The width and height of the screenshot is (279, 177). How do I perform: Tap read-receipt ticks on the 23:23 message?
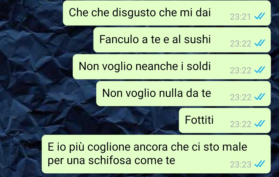click(260, 164)
